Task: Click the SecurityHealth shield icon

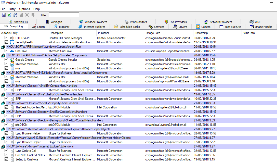Action: coord(12,42)
